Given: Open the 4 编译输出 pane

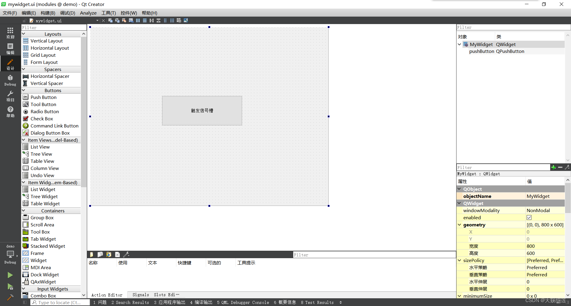Looking at the screenshot, I should click(201, 302).
